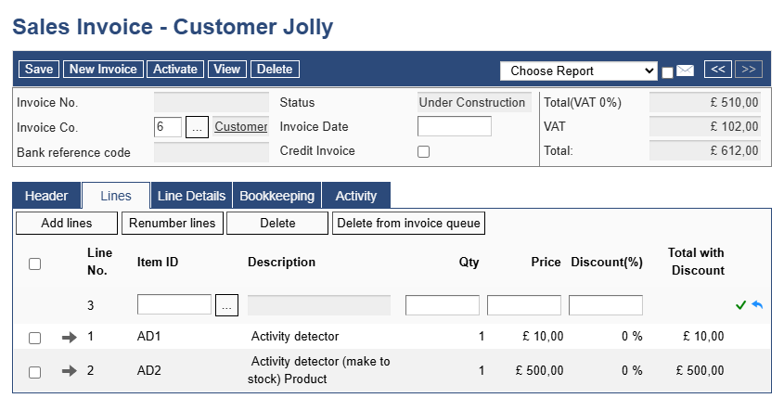Go to previous invoice with << button
The image size is (784, 411).
[718, 69]
